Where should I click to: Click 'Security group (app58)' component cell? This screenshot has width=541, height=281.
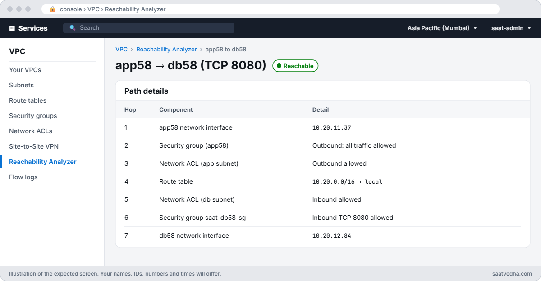[x=194, y=145]
